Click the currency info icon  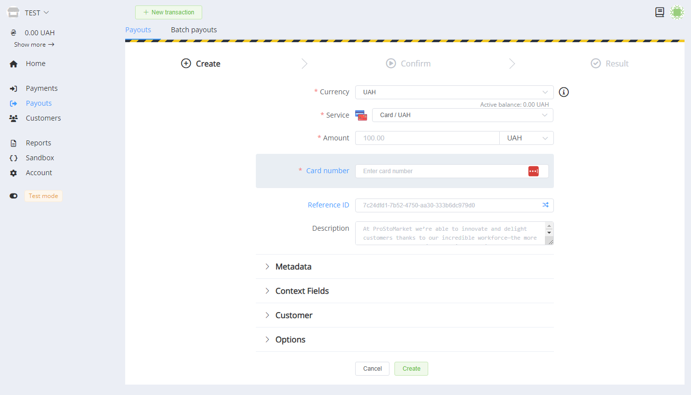pos(564,92)
